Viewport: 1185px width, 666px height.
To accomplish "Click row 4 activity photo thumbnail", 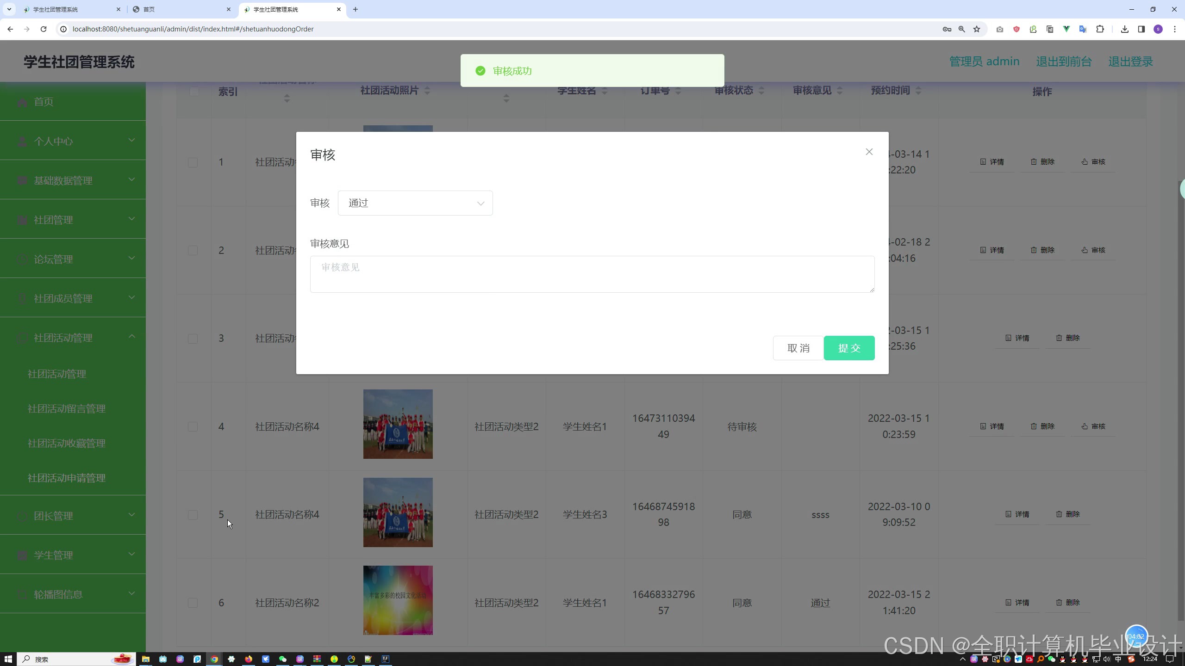I will pos(398,424).
